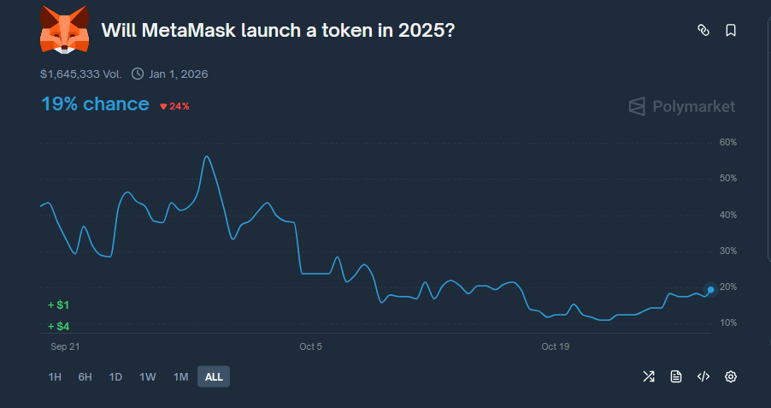The image size is (771, 408).
Task: Bookmark this MetaMask token market
Action: 731,31
